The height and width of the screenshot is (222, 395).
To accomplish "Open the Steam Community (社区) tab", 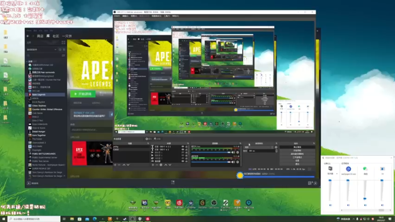I will 56,36.
